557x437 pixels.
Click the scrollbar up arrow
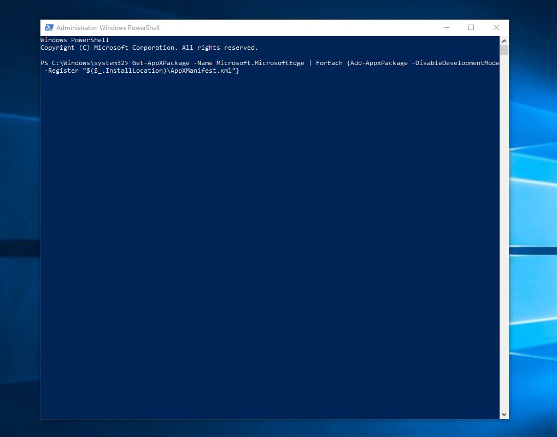504,41
